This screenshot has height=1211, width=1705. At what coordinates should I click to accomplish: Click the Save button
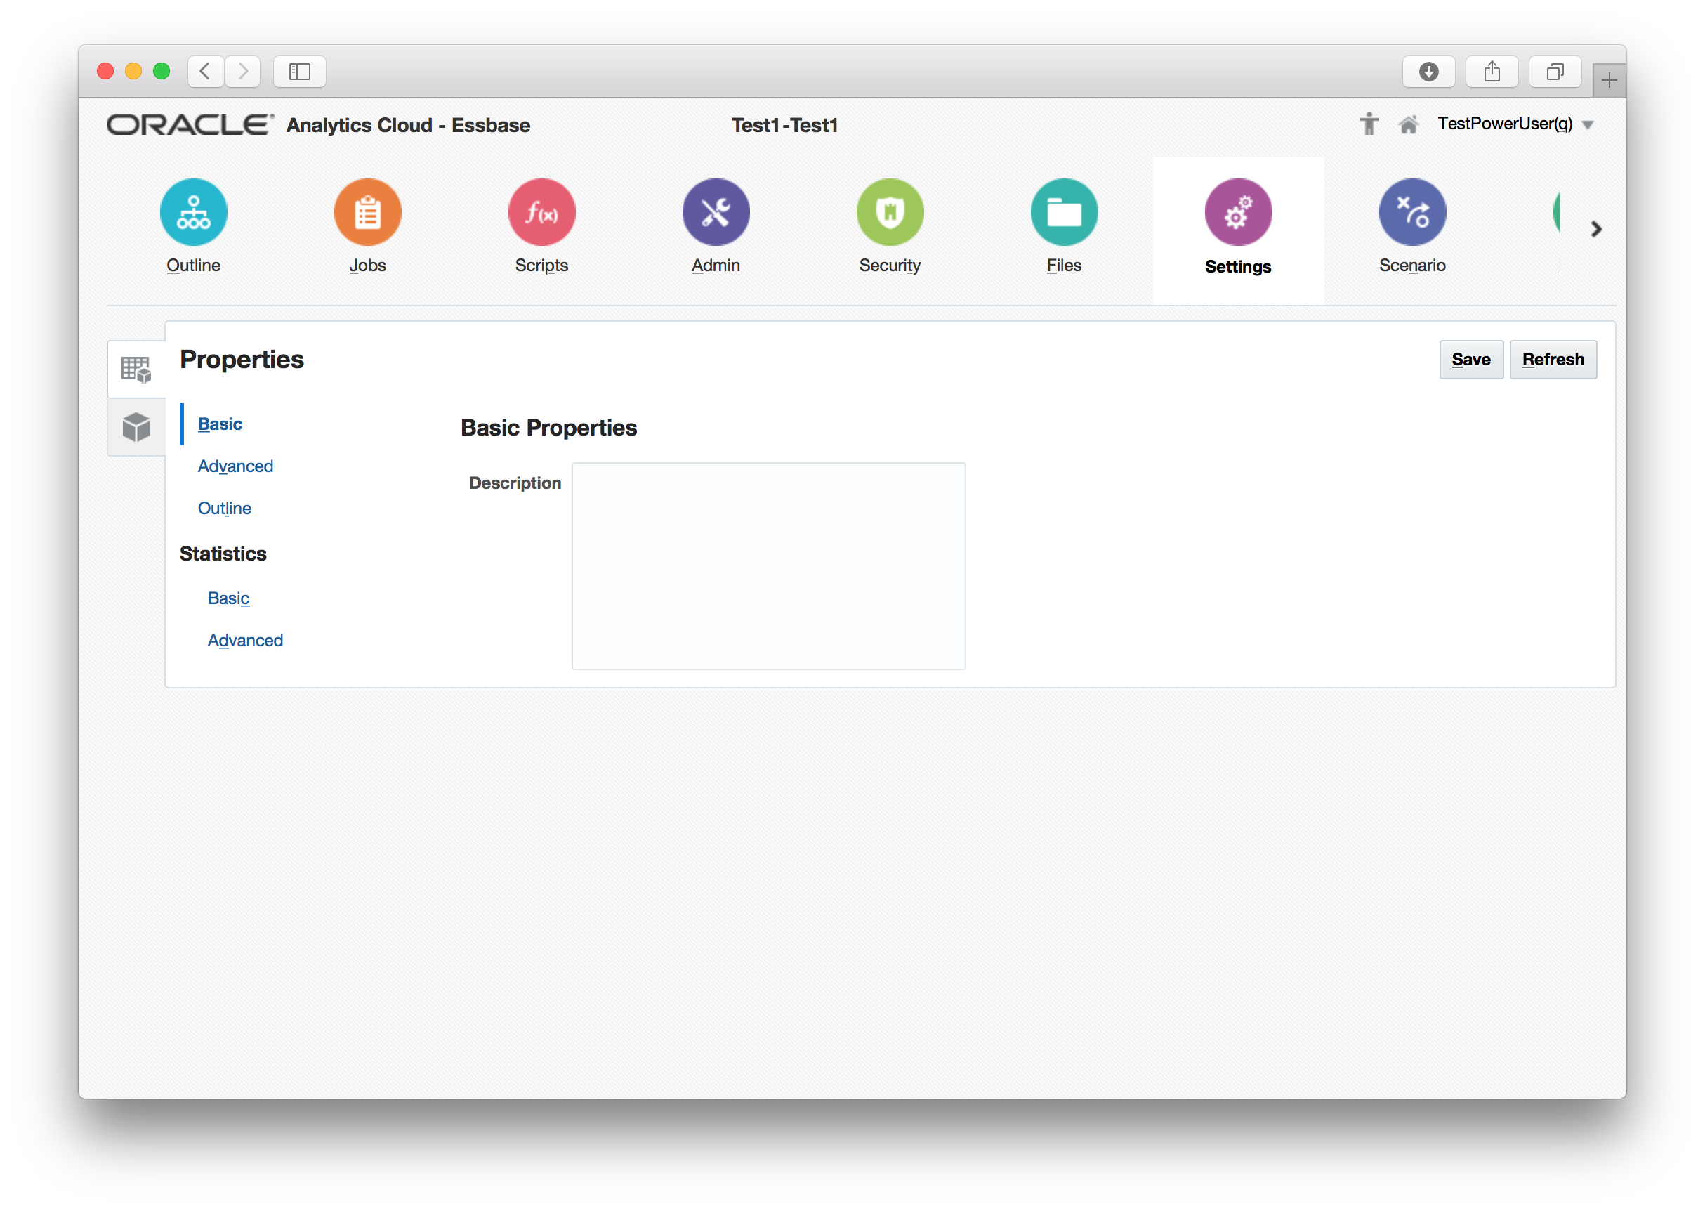pos(1470,360)
